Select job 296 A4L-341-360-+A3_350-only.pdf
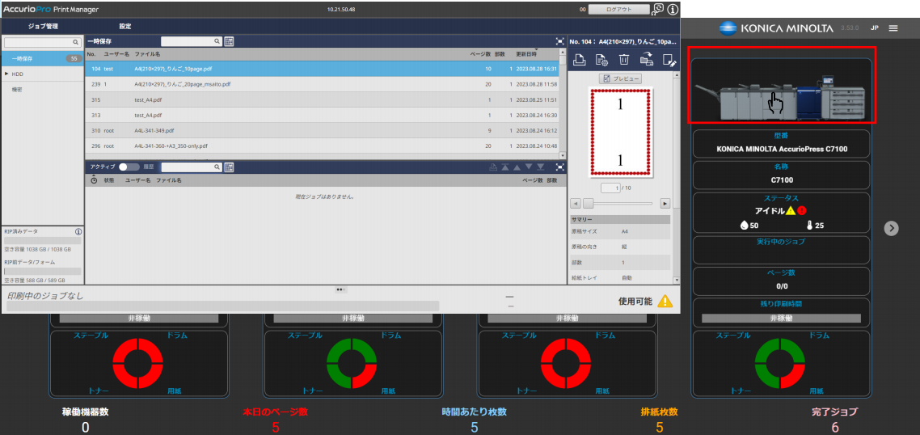This screenshot has height=435, width=920. tap(322, 146)
